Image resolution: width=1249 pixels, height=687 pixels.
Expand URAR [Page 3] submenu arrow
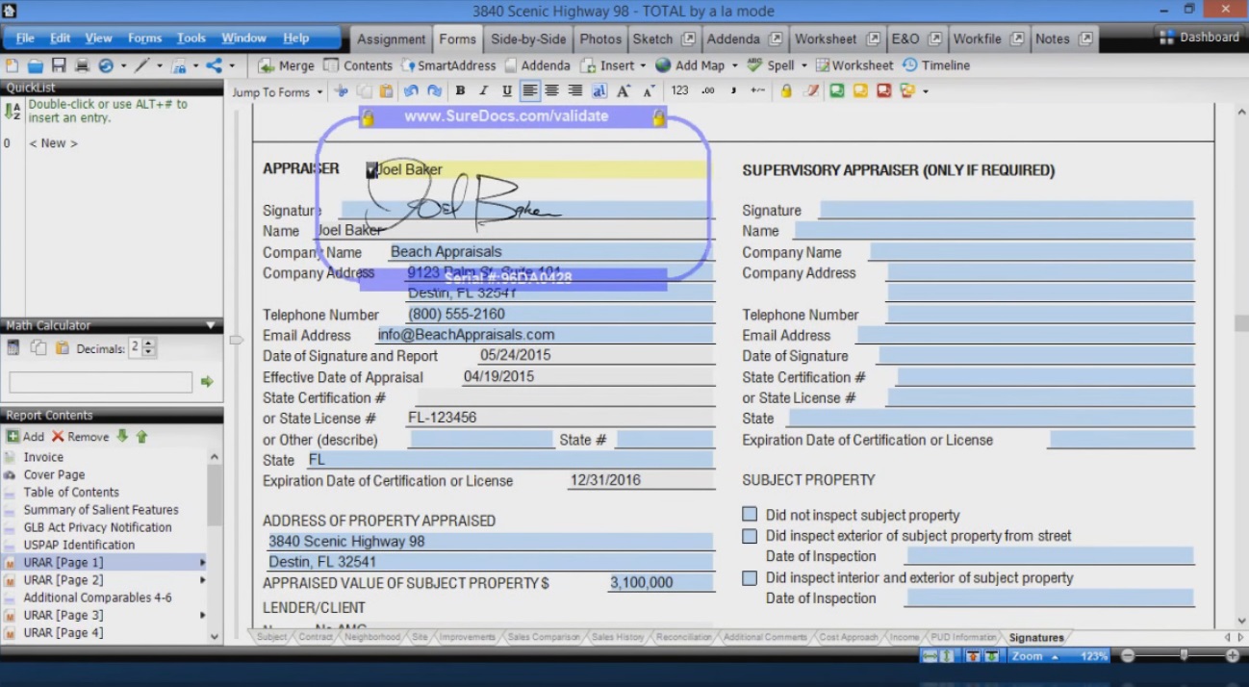[202, 615]
